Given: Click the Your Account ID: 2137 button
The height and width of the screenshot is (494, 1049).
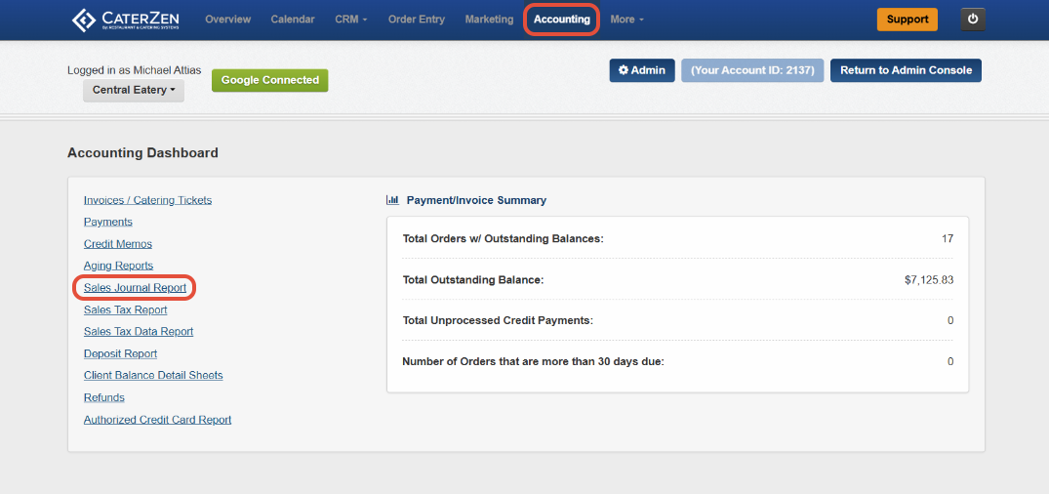Looking at the screenshot, I should point(752,70).
